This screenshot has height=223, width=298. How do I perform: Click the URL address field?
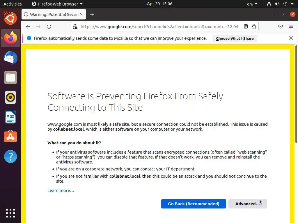pyautogui.click(x=159, y=27)
